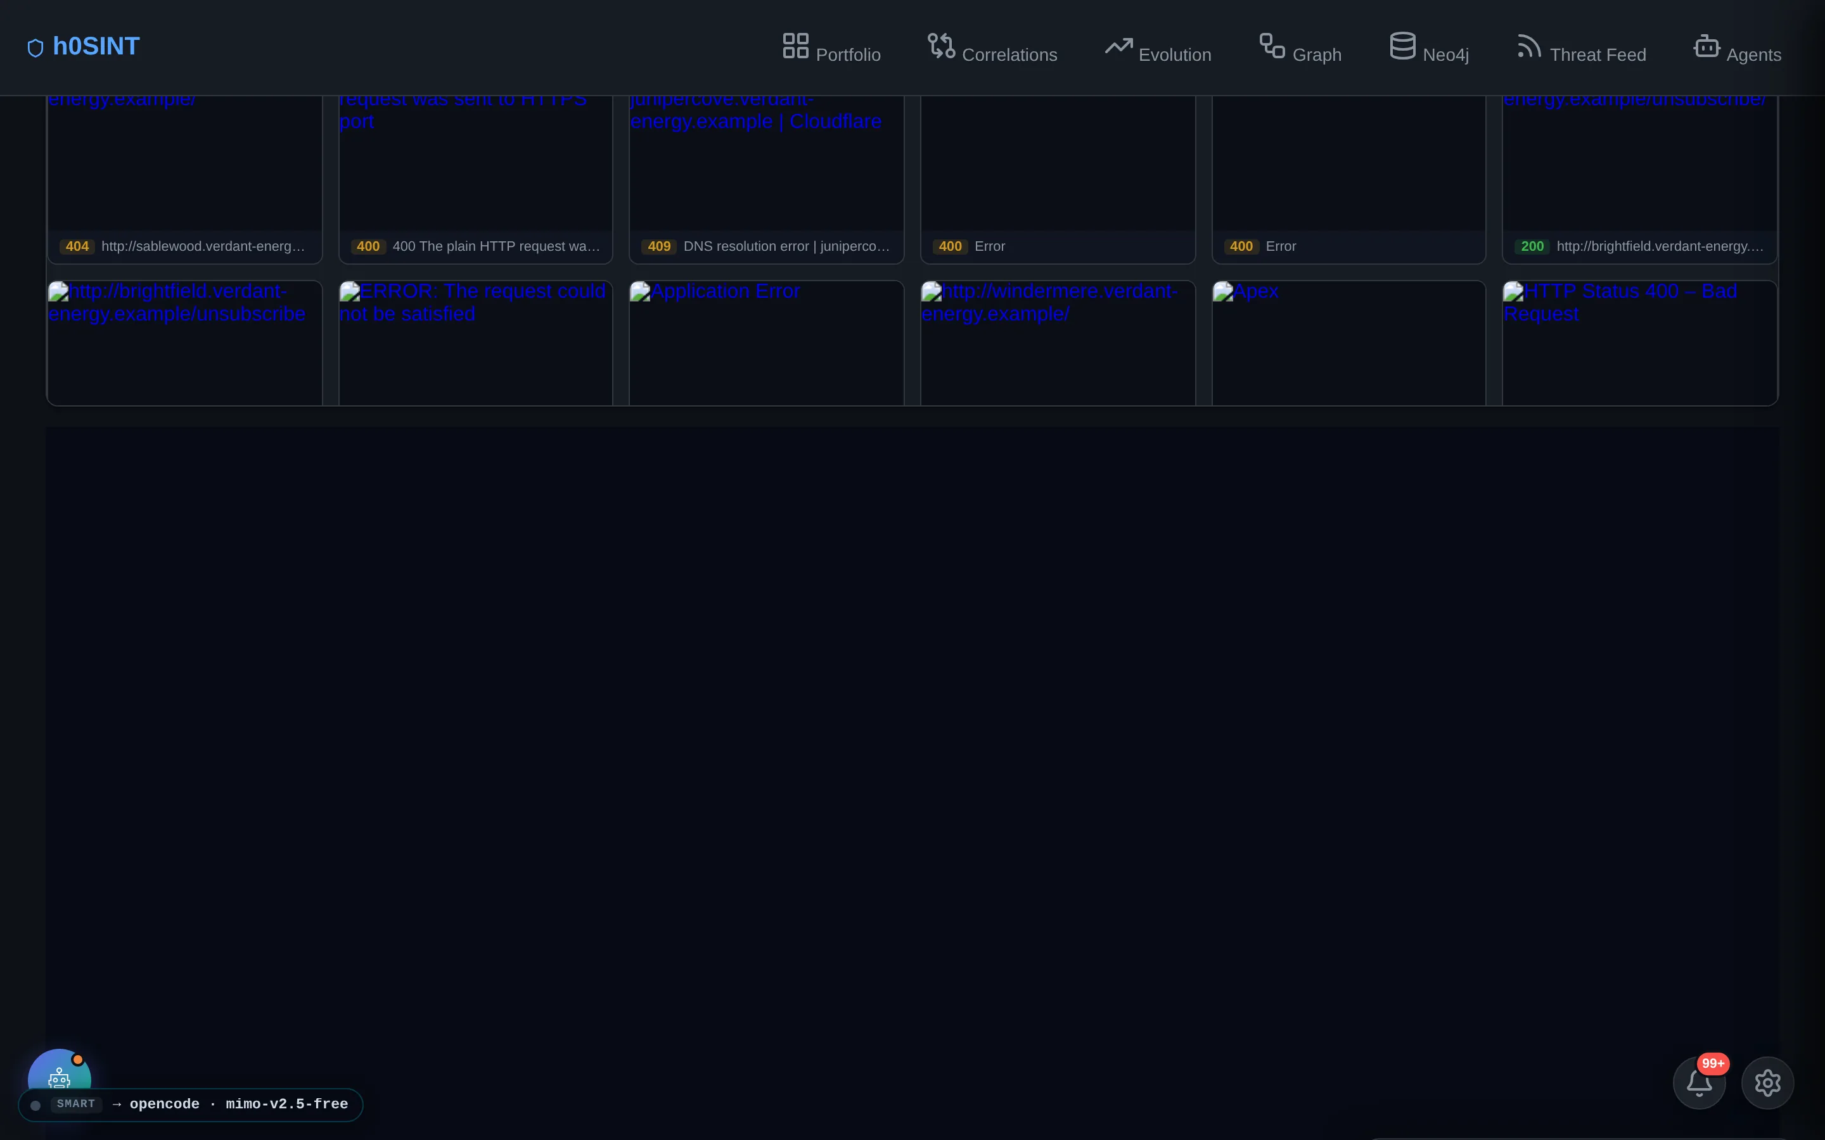Click the Agents robot icon
This screenshot has width=1825, height=1140.
tap(1707, 45)
